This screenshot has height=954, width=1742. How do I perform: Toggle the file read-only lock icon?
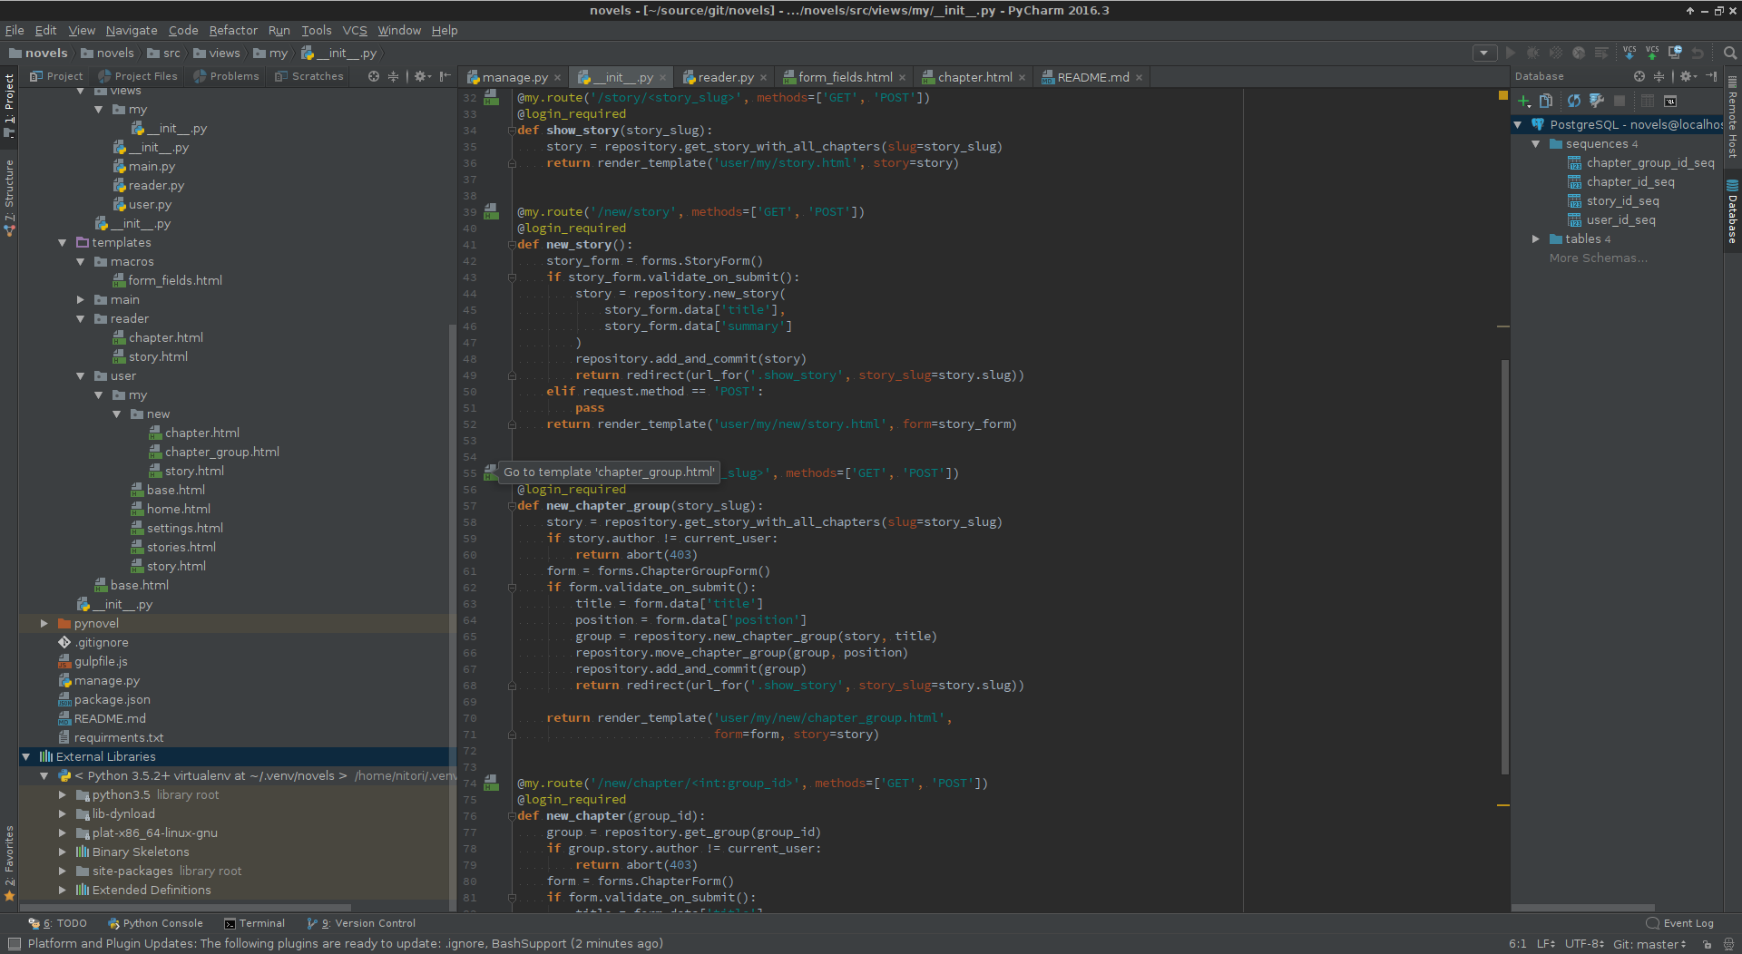coord(1707,944)
